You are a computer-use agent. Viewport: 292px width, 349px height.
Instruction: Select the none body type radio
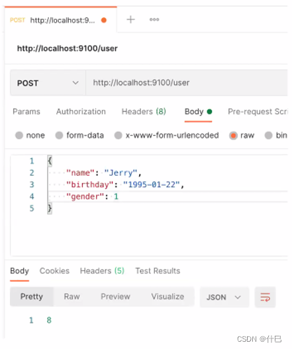(19, 135)
